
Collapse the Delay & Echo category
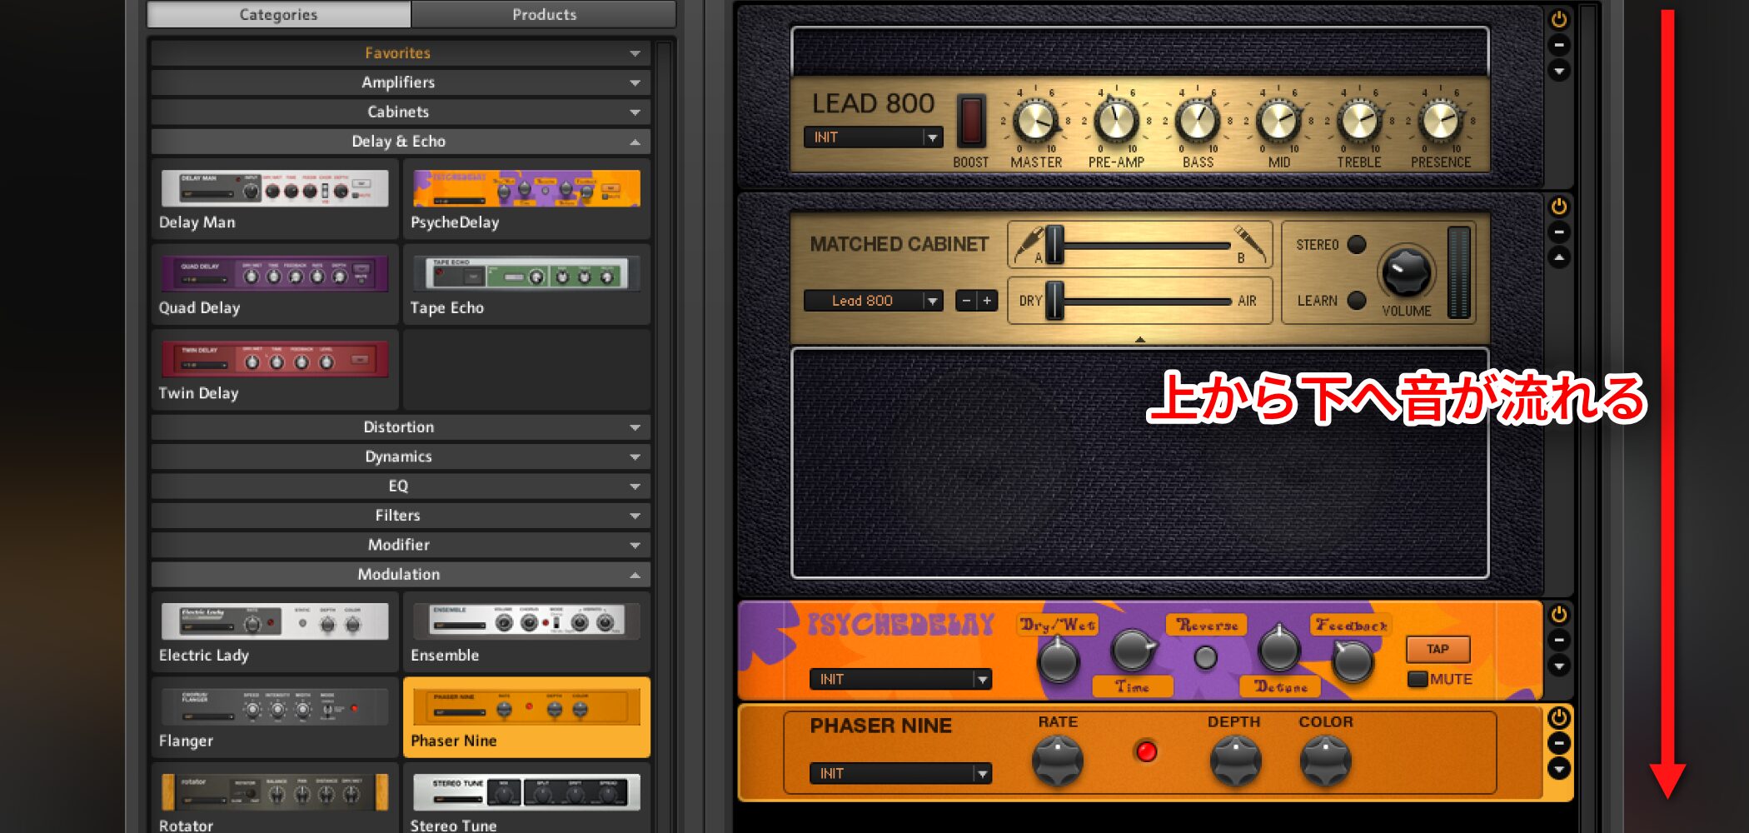coord(400,142)
